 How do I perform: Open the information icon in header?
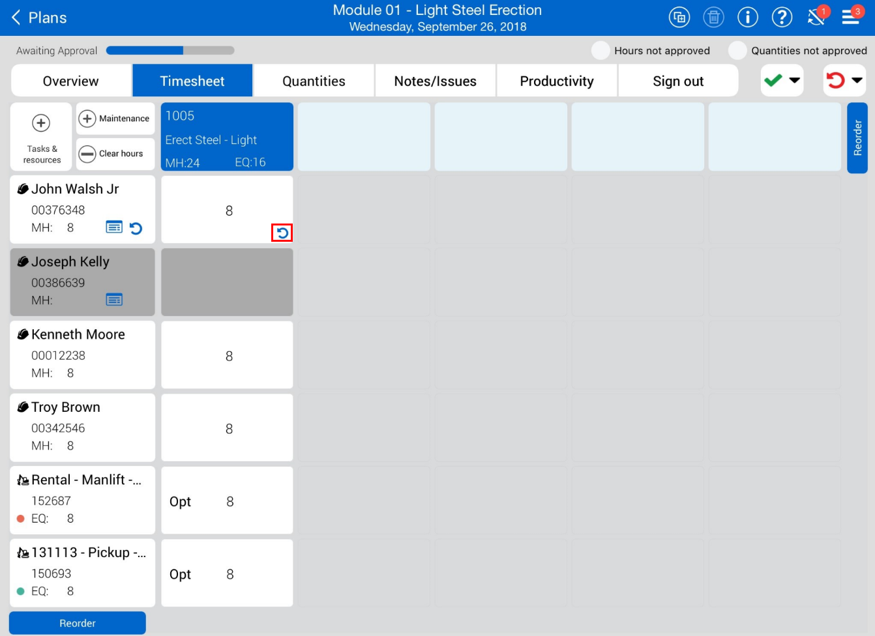(748, 18)
